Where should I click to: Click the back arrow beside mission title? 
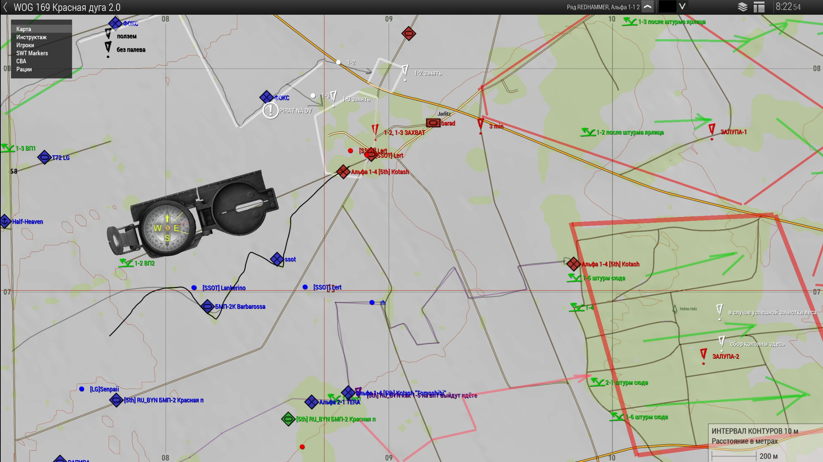(5, 7)
